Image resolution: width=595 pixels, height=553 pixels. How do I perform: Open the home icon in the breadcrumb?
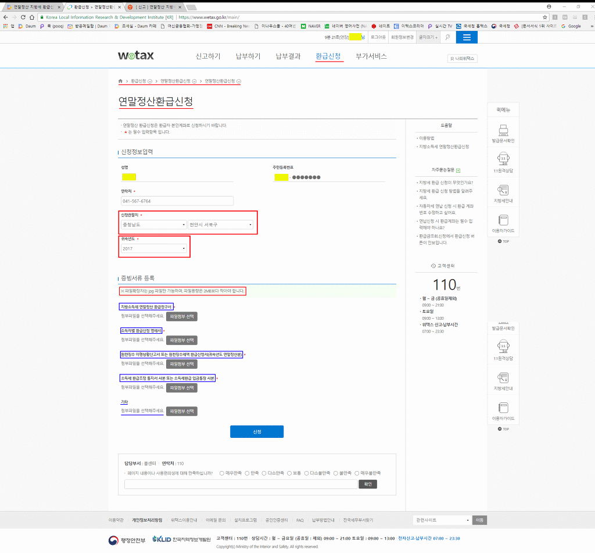click(x=120, y=81)
